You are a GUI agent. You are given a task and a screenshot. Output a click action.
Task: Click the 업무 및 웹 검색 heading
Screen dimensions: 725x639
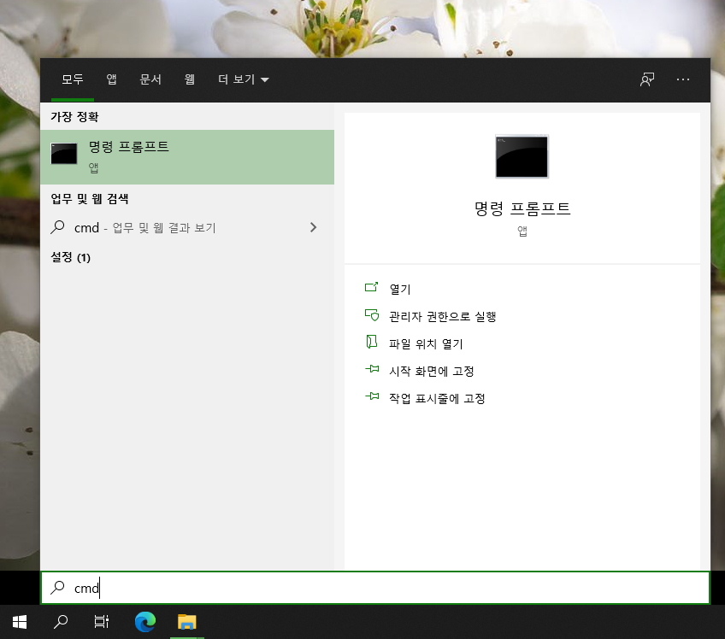click(89, 199)
